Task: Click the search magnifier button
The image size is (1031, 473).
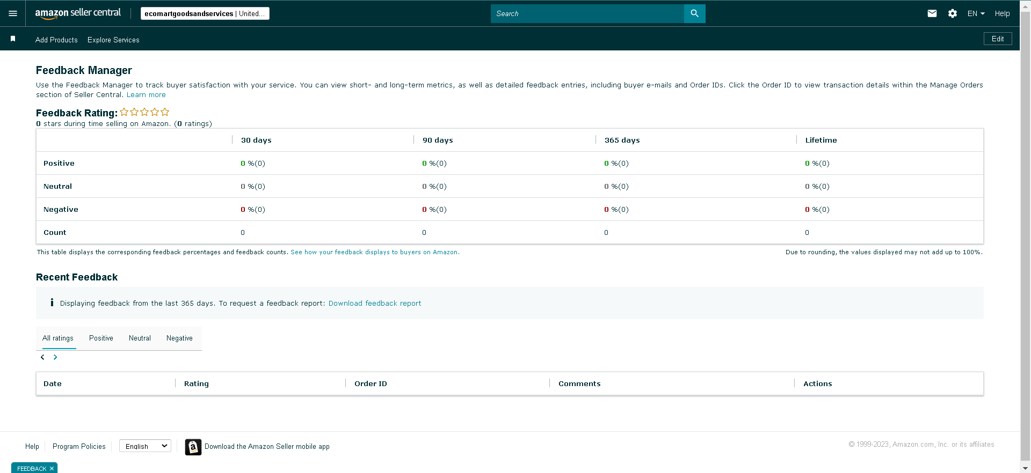Action: click(x=694, y=13)
